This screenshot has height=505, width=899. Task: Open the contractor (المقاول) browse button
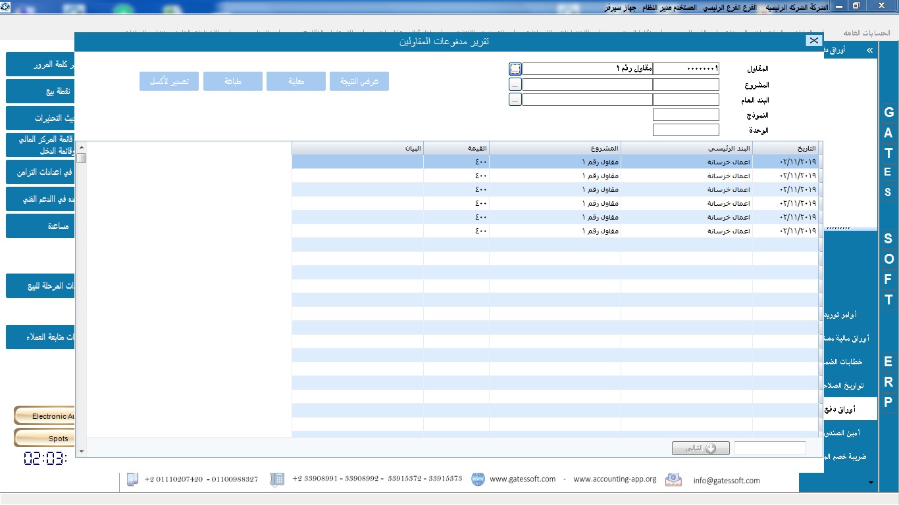click(515, 68)
